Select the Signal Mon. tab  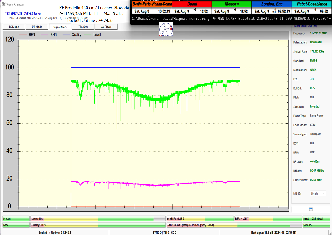click(60, 27)
